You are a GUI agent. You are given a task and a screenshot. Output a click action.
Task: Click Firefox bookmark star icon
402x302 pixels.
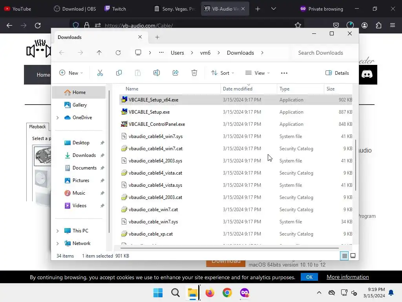click(298, 25)
